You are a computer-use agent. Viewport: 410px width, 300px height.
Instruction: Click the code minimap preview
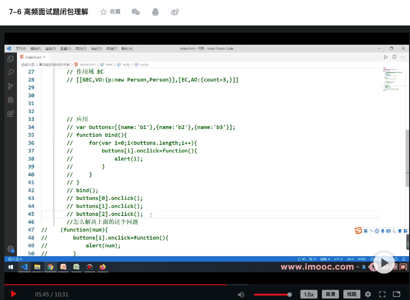pos(393,79)
